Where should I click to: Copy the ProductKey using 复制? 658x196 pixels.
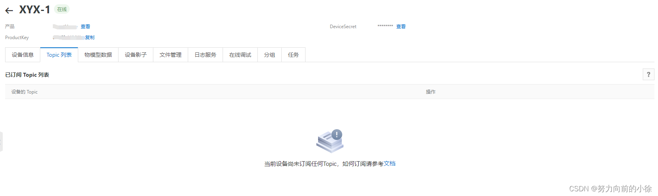point(90,38)
